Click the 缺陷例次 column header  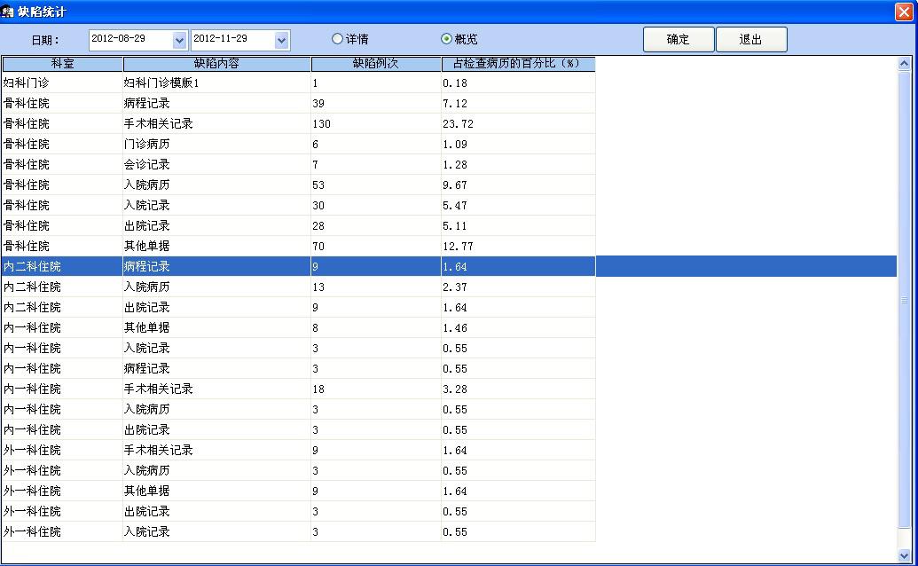point(375,64)
